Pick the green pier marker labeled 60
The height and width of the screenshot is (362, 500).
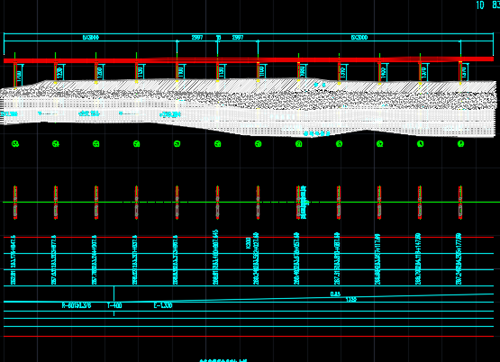click(x=299, y=144)
